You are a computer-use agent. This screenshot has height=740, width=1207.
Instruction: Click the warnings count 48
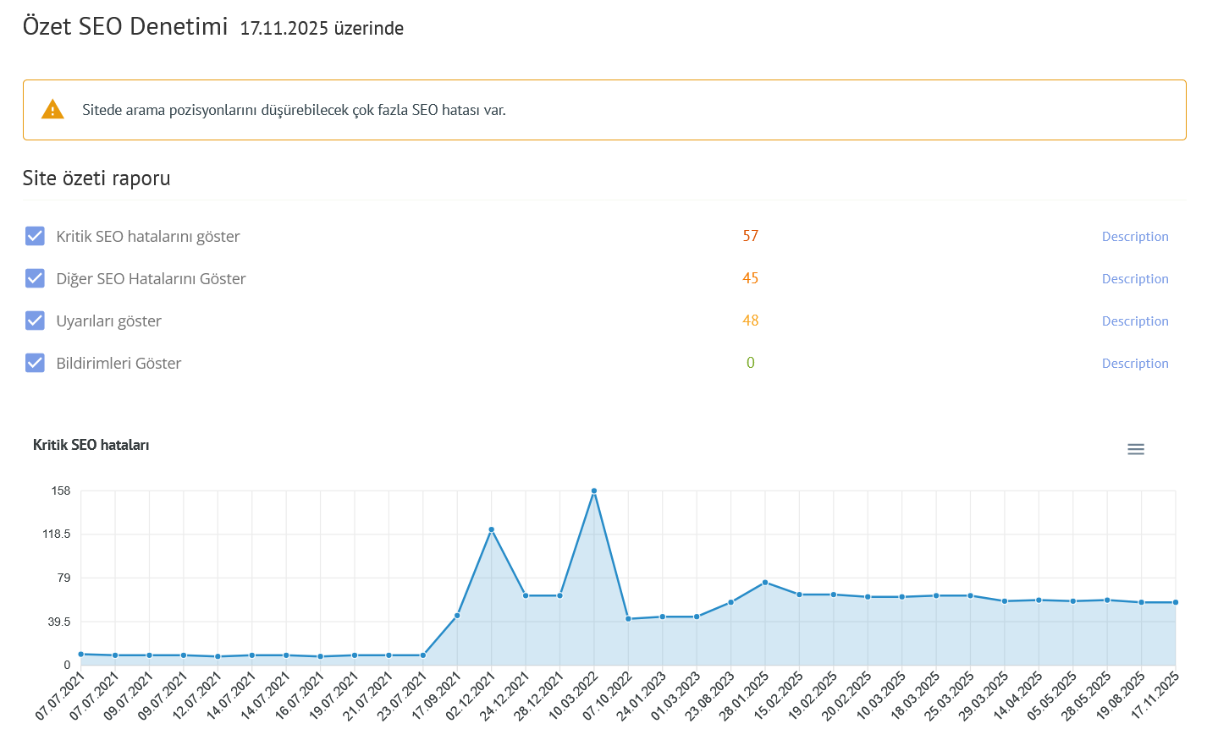pos(750,321)
